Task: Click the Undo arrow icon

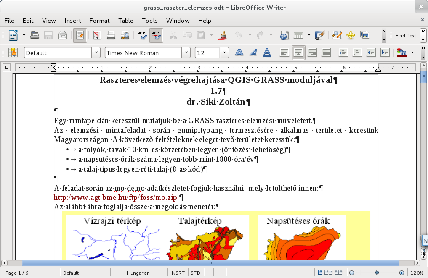Action: (239, 35)
